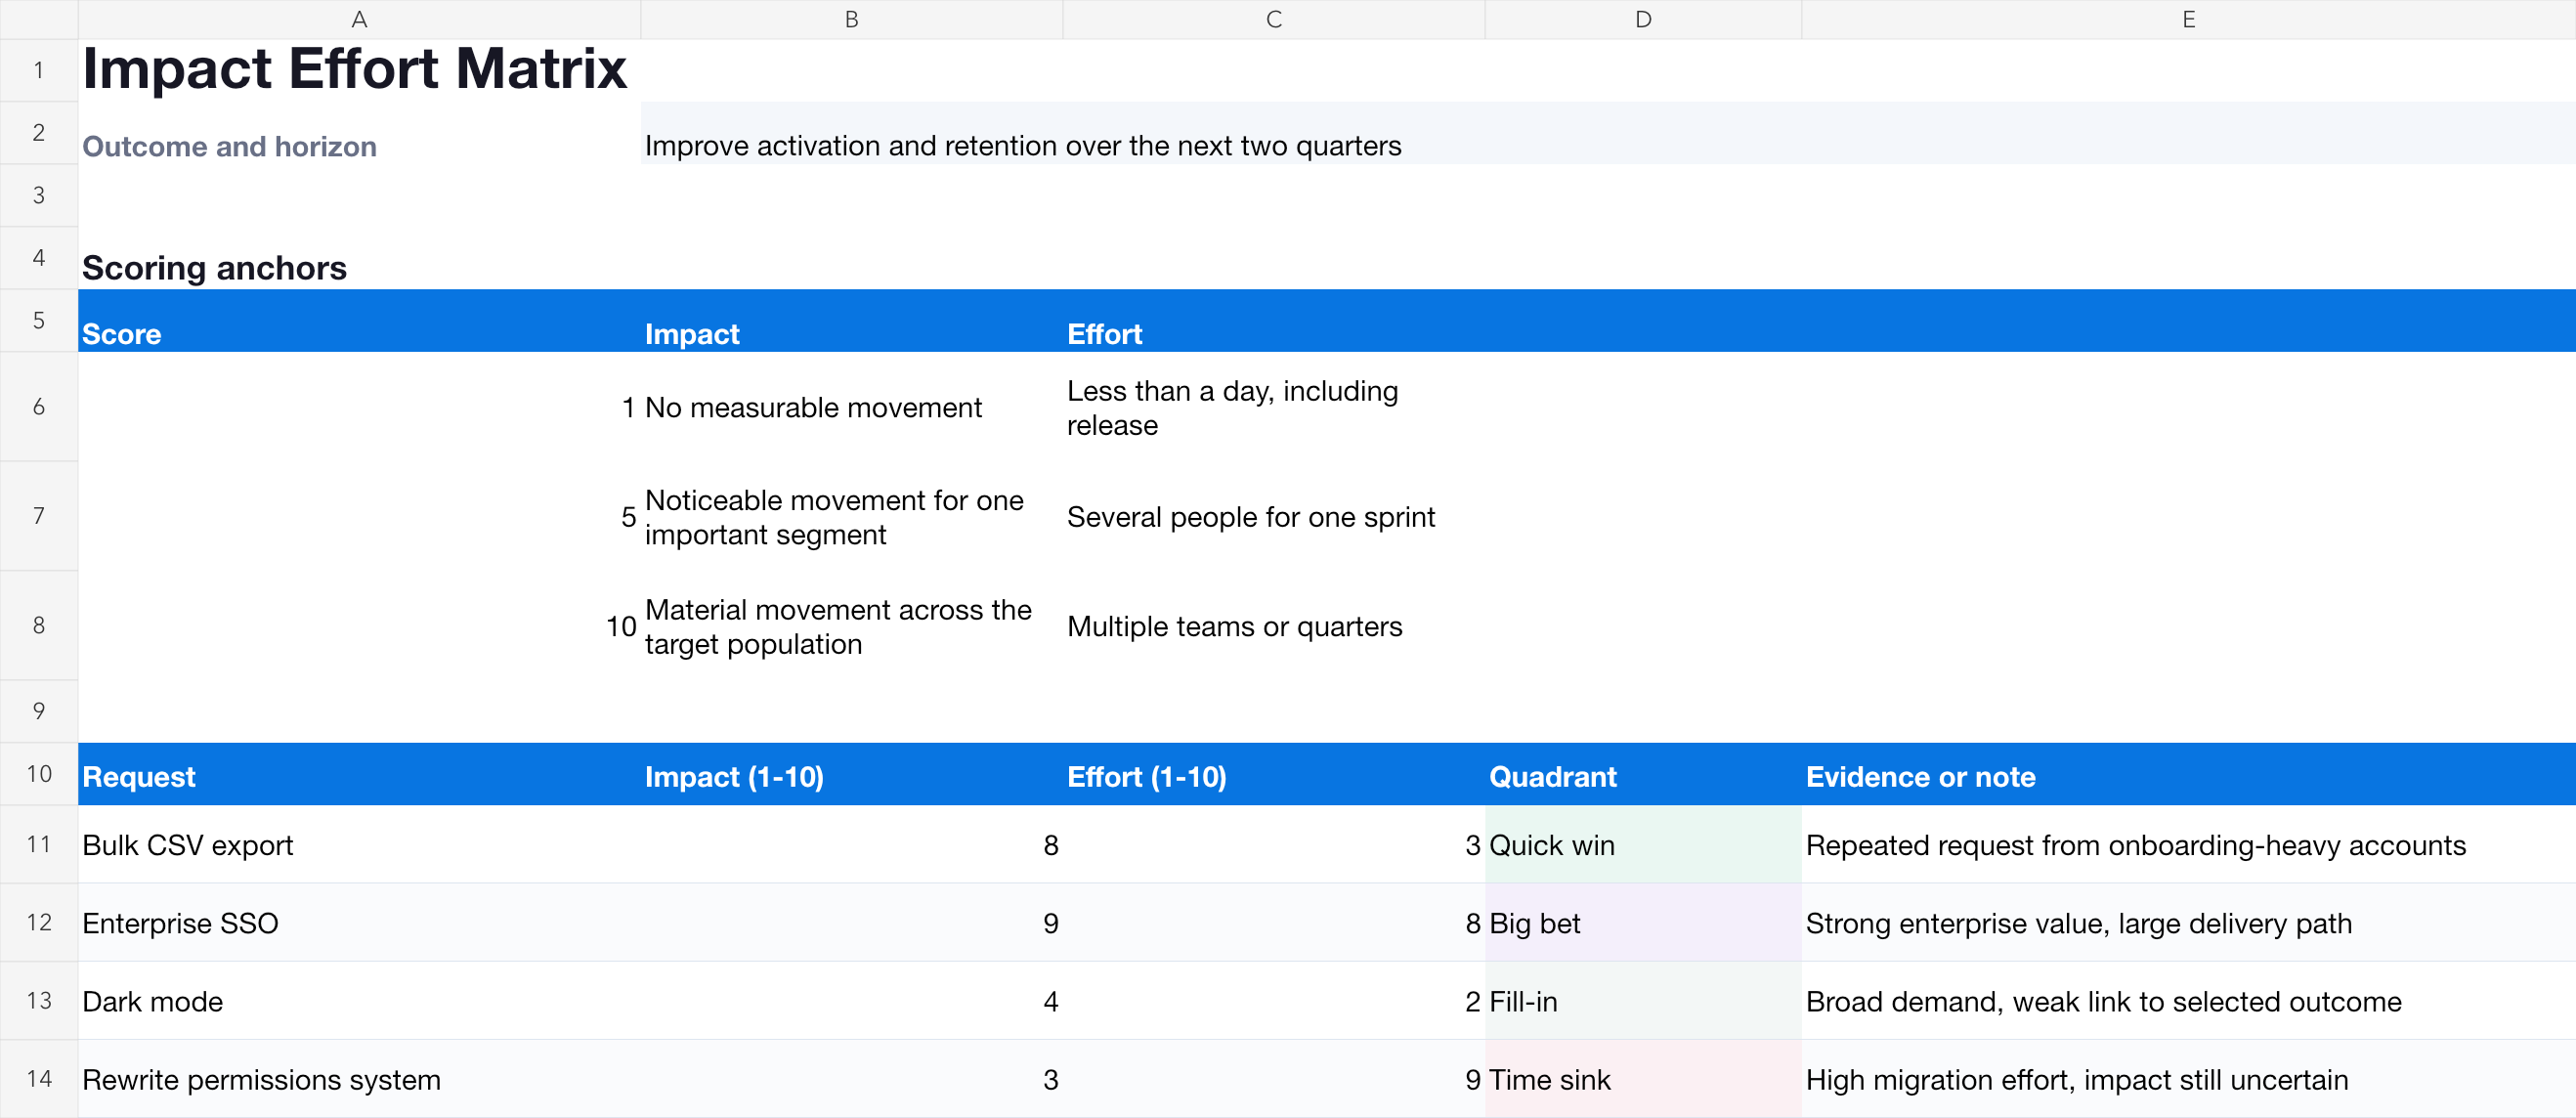Select row 1 header
2576x1118 pixels.
39,70
